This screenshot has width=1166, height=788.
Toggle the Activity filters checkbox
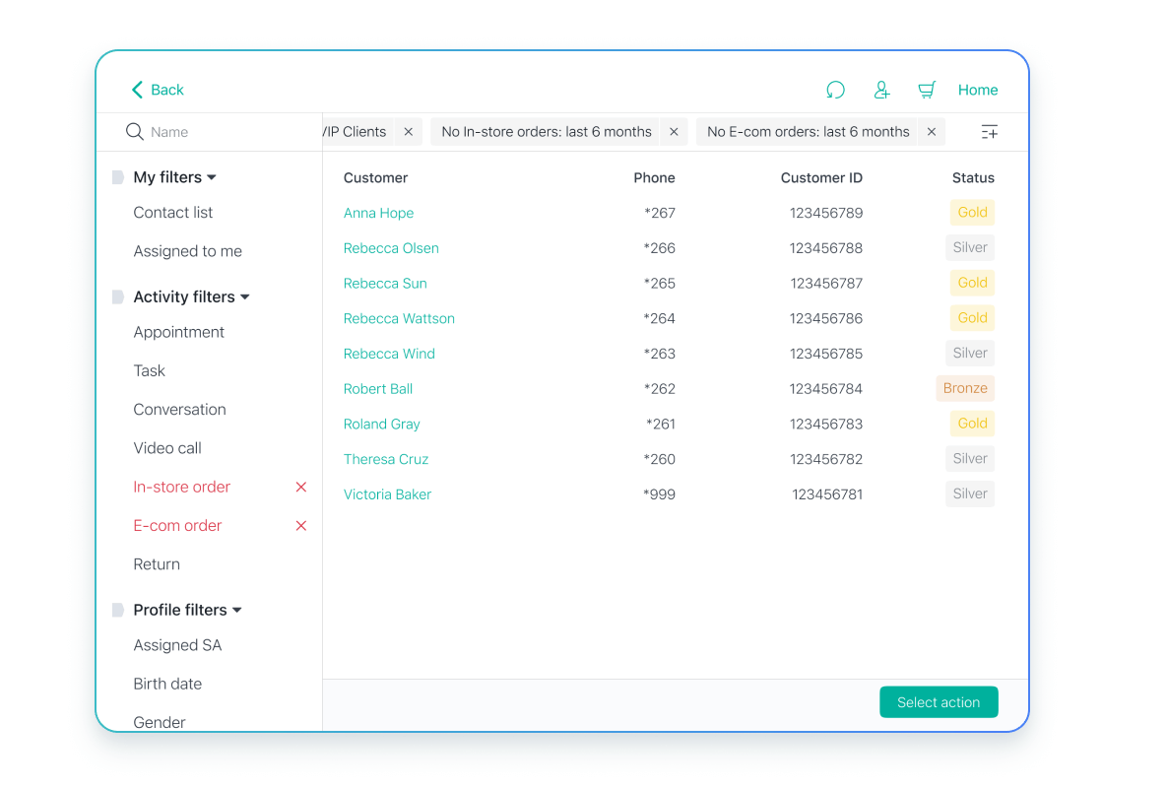point(117,297)
